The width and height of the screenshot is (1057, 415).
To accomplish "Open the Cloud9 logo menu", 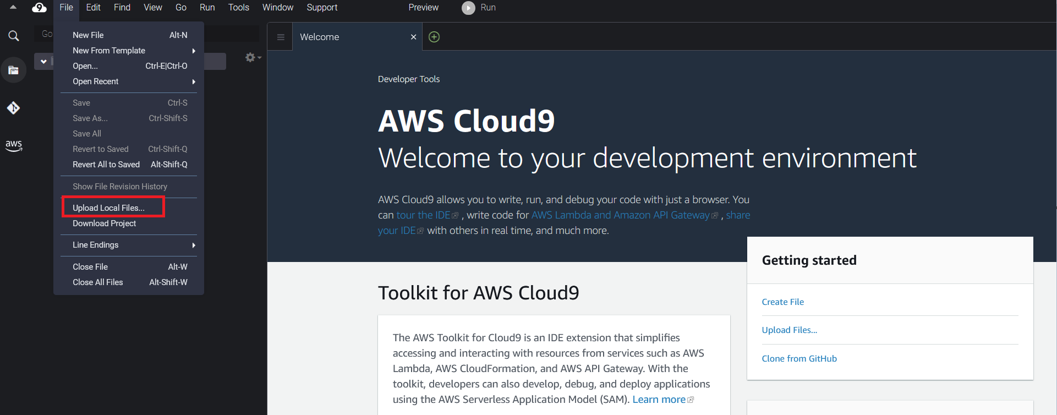I will (x=39, y=7).
